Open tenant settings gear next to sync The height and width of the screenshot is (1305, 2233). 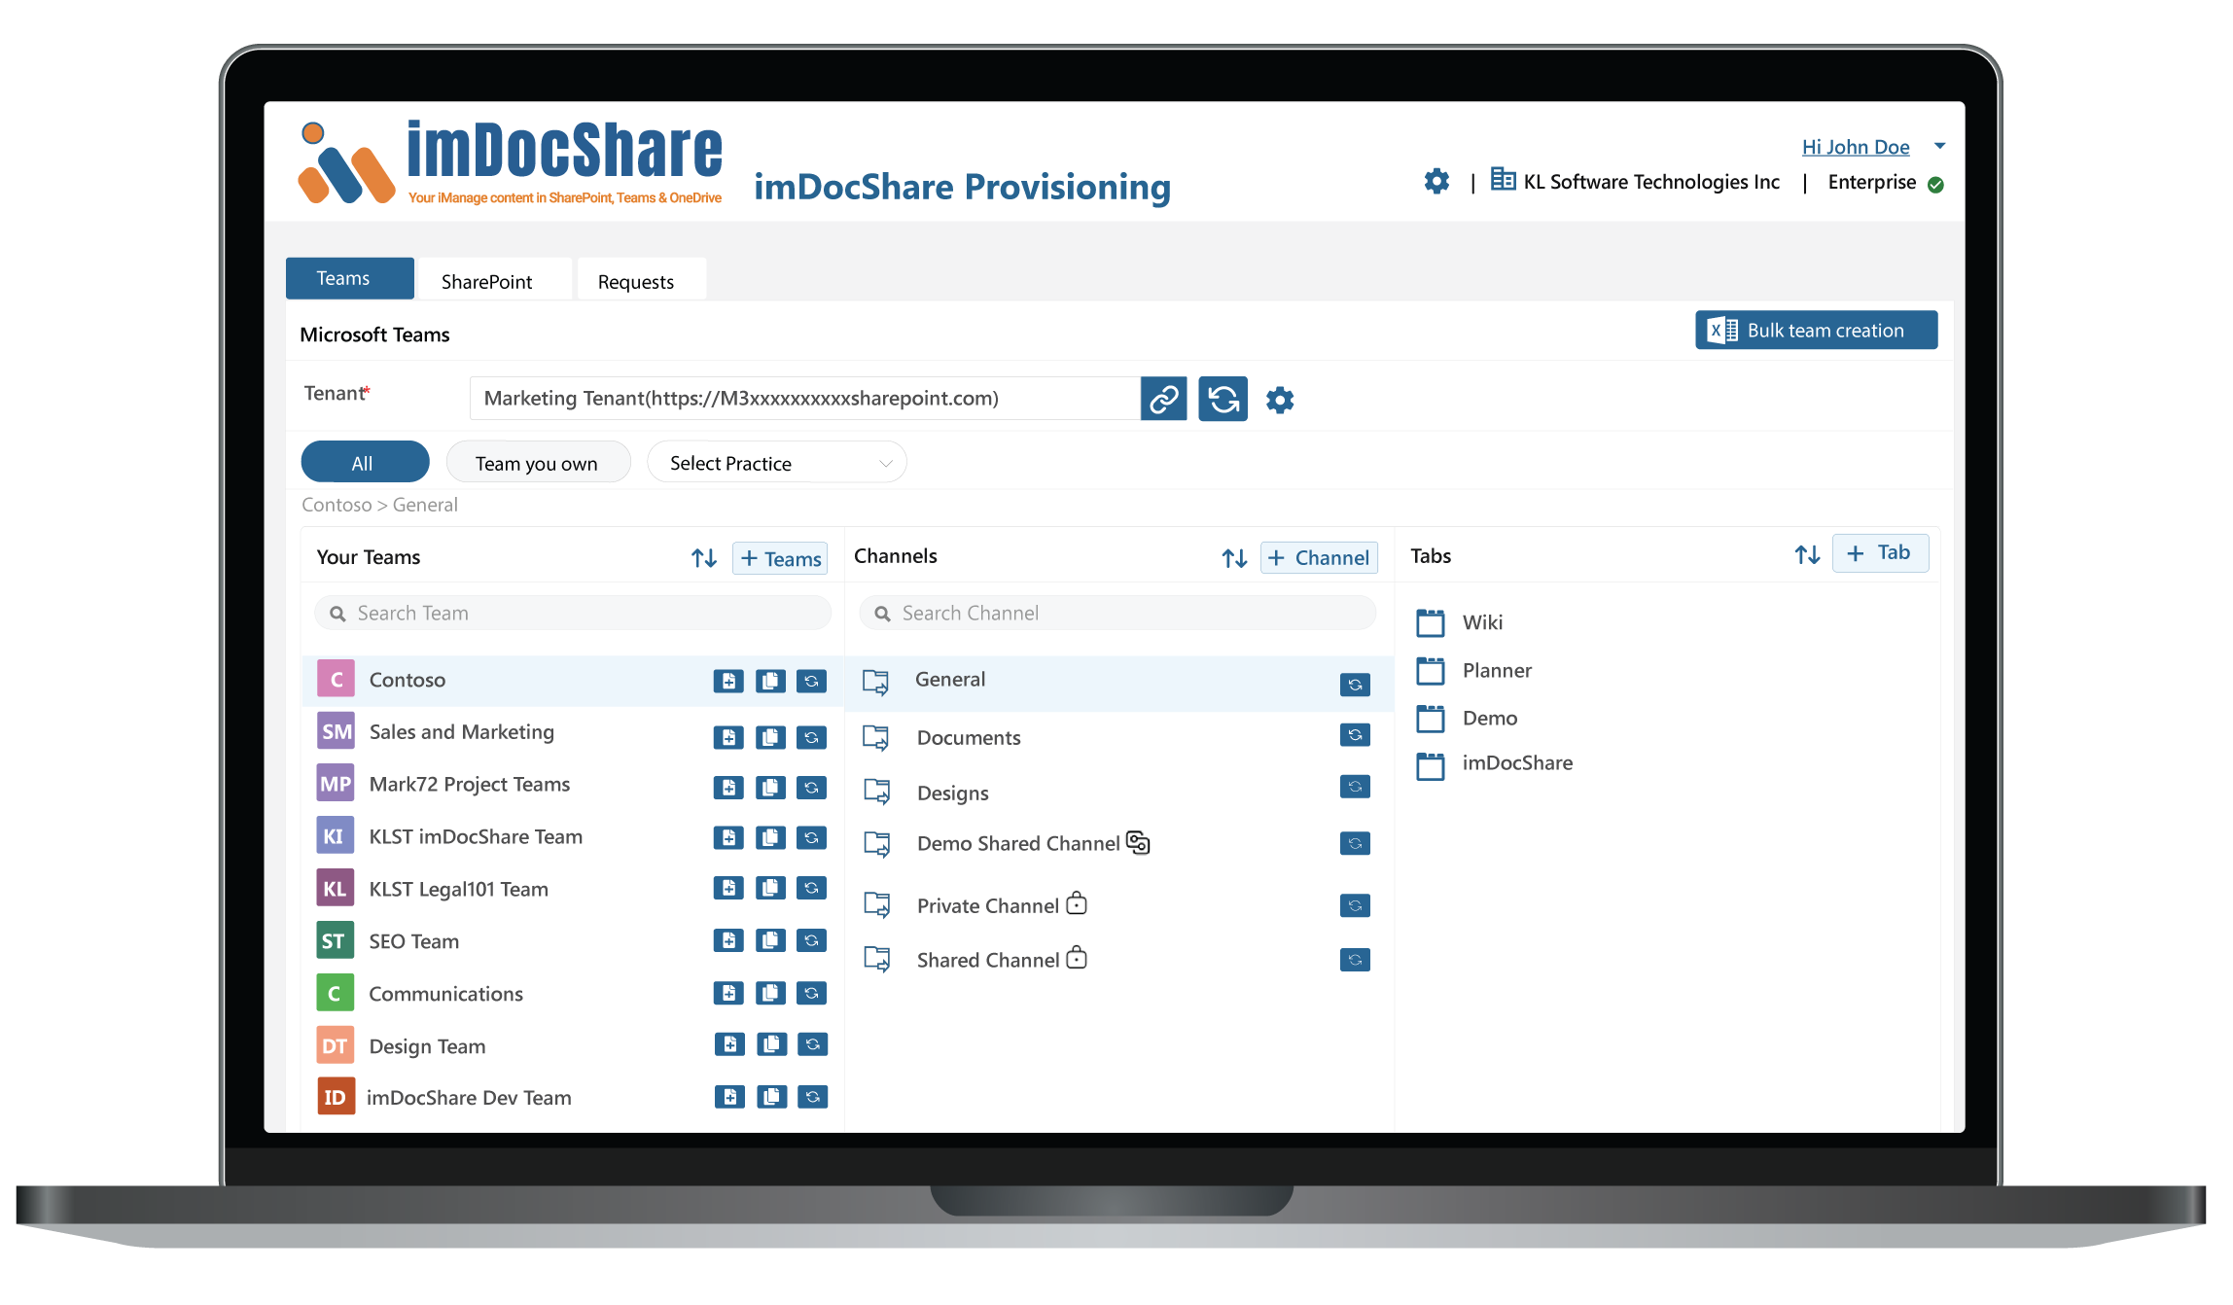click(1280, 400)
